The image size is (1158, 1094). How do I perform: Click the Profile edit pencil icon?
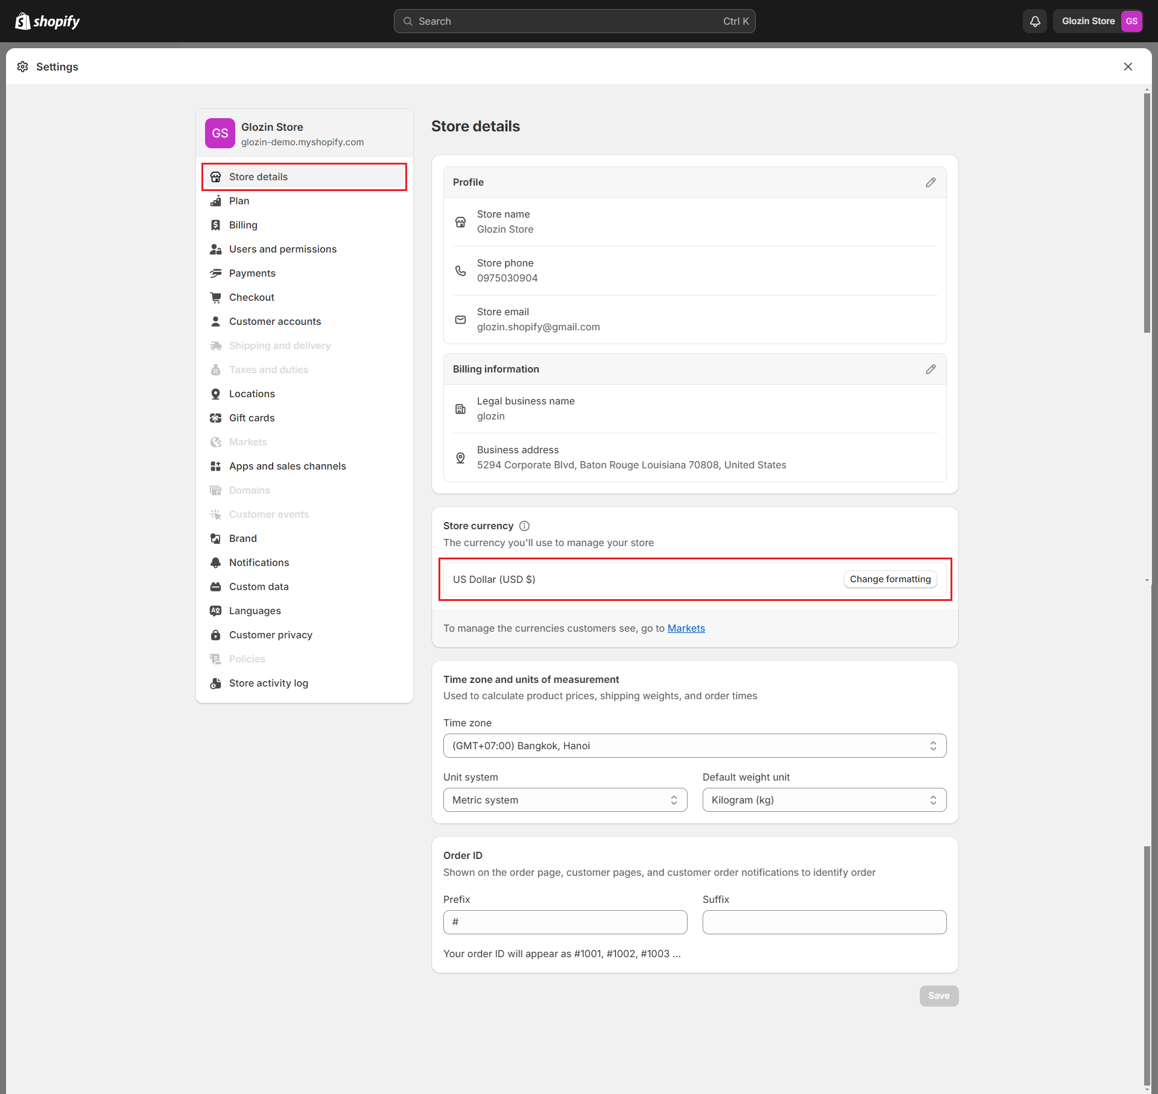click(x=931, y=182)
